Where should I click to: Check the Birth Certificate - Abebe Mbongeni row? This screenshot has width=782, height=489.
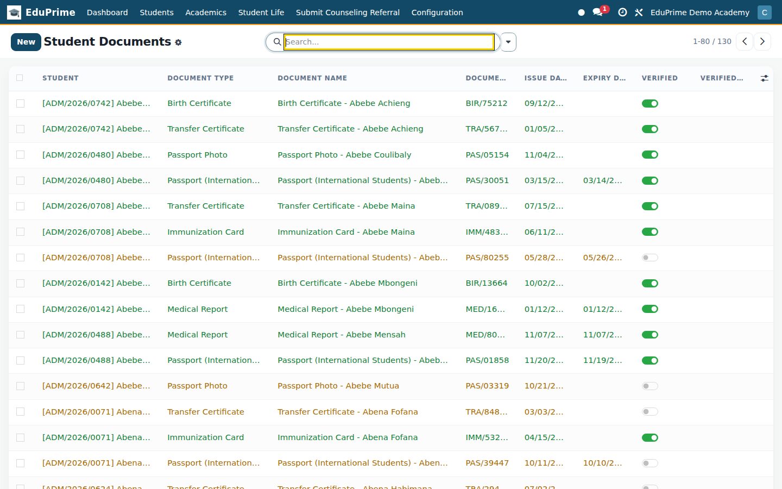click(x=20, y=283)
